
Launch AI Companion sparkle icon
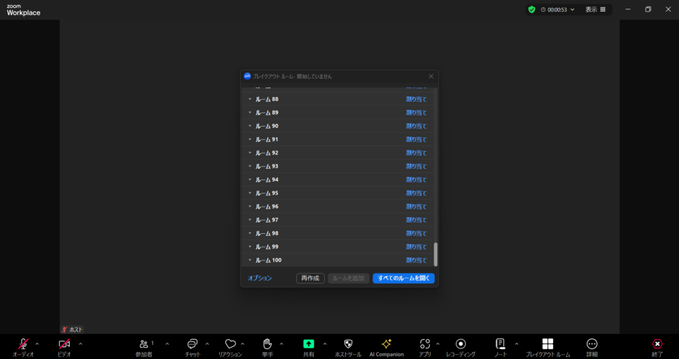tap(387, 344)
